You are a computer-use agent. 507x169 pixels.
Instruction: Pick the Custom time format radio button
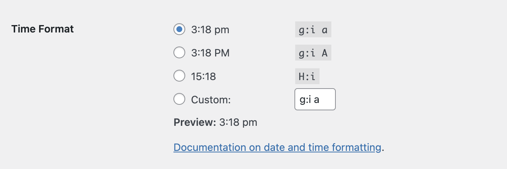coord(179,99)
